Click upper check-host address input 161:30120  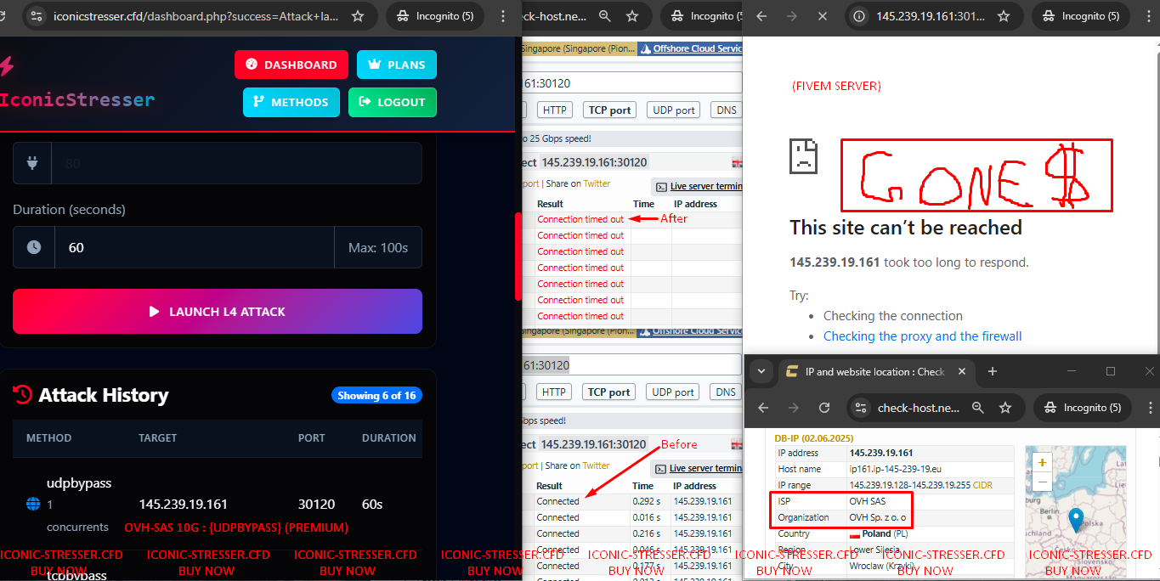[632, 82]
